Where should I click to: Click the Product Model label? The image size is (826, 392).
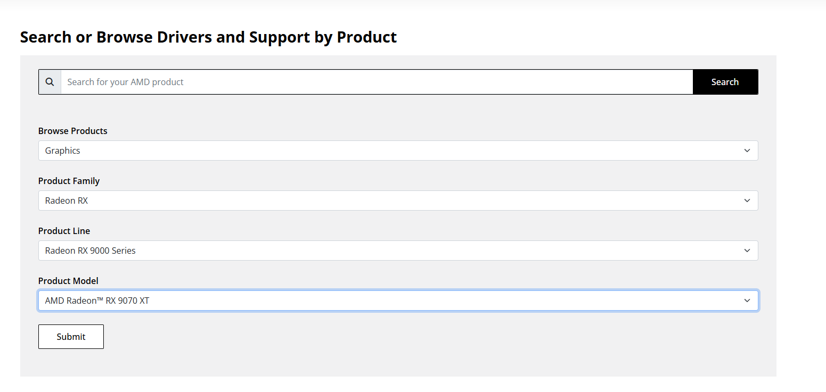(68, 281)
